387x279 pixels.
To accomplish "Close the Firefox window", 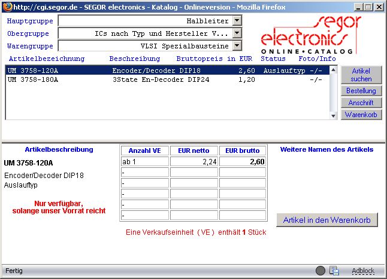I will (379, 7).
